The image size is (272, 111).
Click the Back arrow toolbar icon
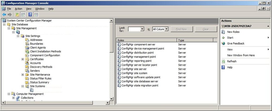pos(4,15)
